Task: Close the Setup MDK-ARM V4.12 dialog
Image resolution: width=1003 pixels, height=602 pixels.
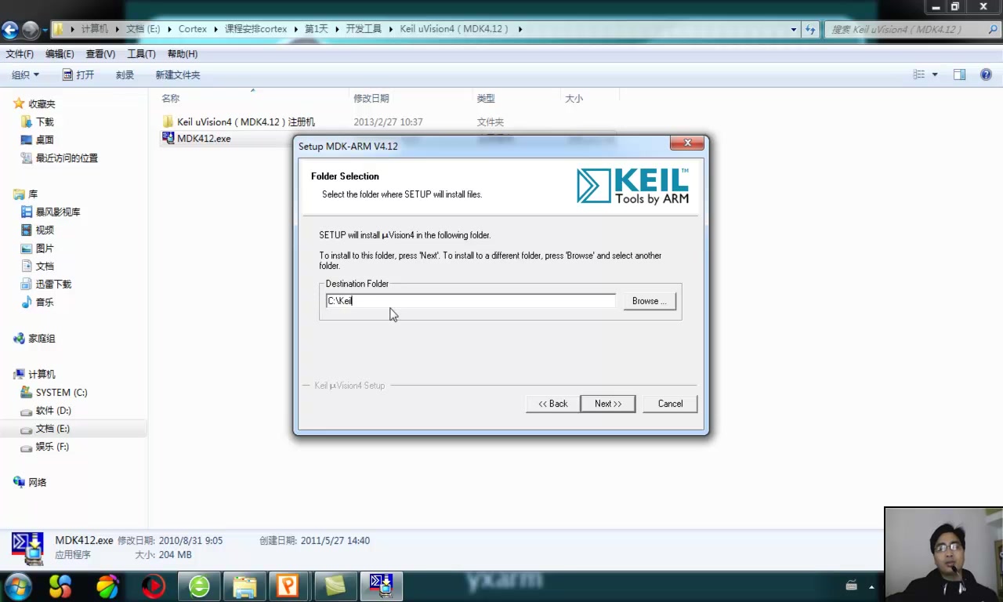Action: click(687, 143)
